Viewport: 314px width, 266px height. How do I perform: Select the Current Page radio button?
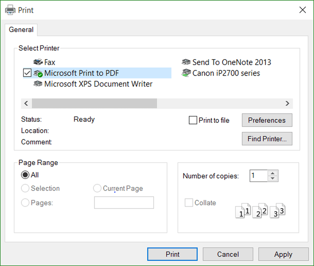(x=97, y=188)
